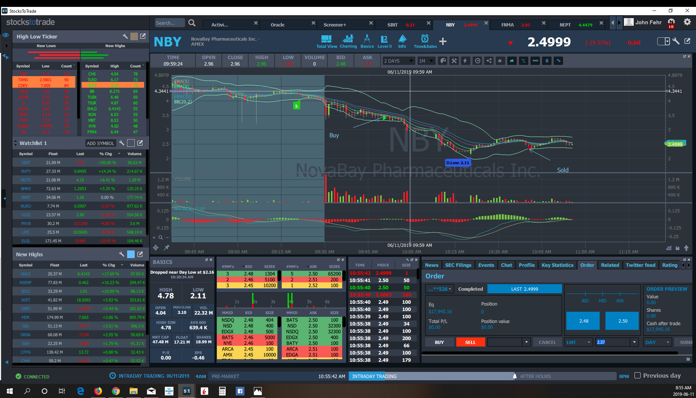Toggle the IND indicators button
Viewport: 696px width, 398px height.
click(x=535, y=61)
